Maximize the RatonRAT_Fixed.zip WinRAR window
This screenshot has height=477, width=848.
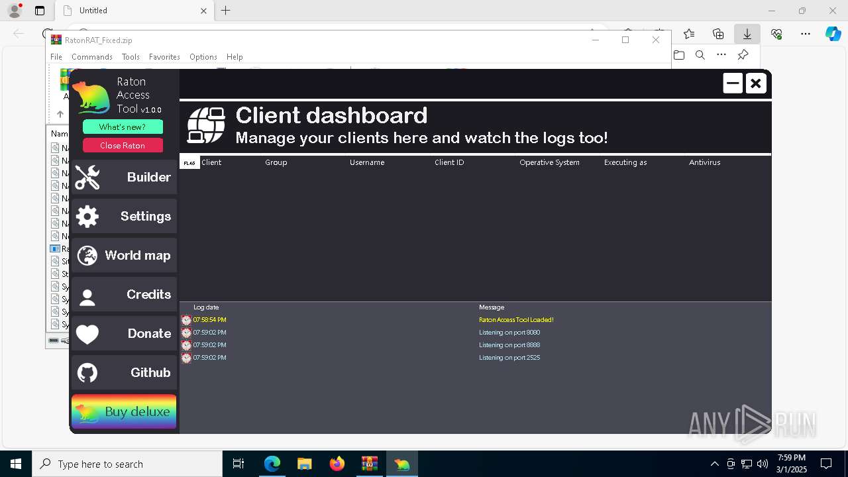pos(625,40)
